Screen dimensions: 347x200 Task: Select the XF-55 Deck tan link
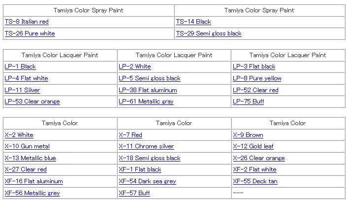(255, 181)
